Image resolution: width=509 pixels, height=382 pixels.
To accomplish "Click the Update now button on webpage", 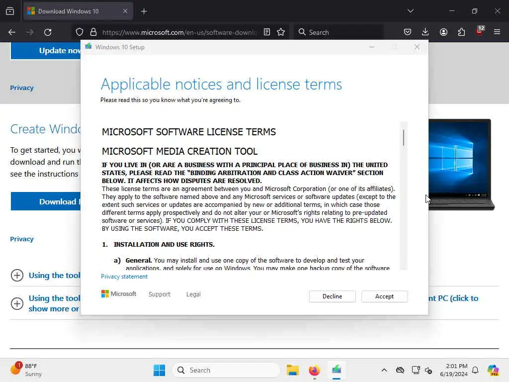I will (45, 51).
